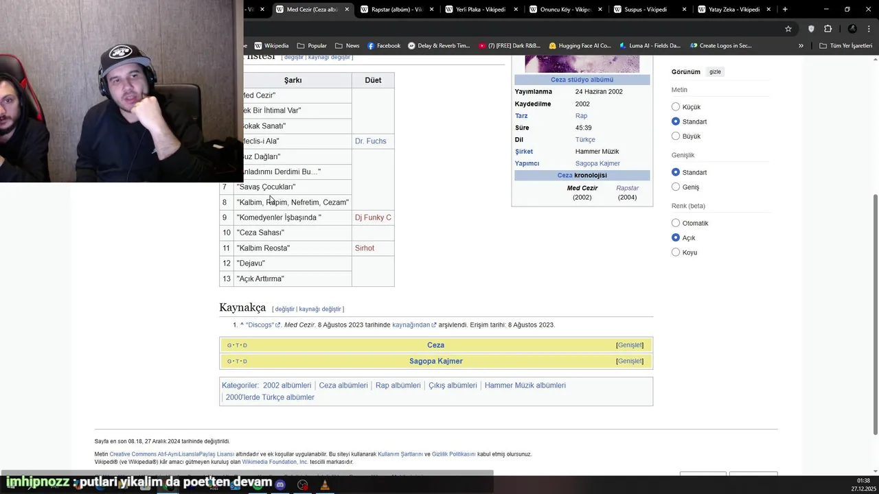Open the Hugging Face AI bookmark
Image resolution: width=879 pixels, height=494 pixels.
pyautogui.click(x=580, y=46)
